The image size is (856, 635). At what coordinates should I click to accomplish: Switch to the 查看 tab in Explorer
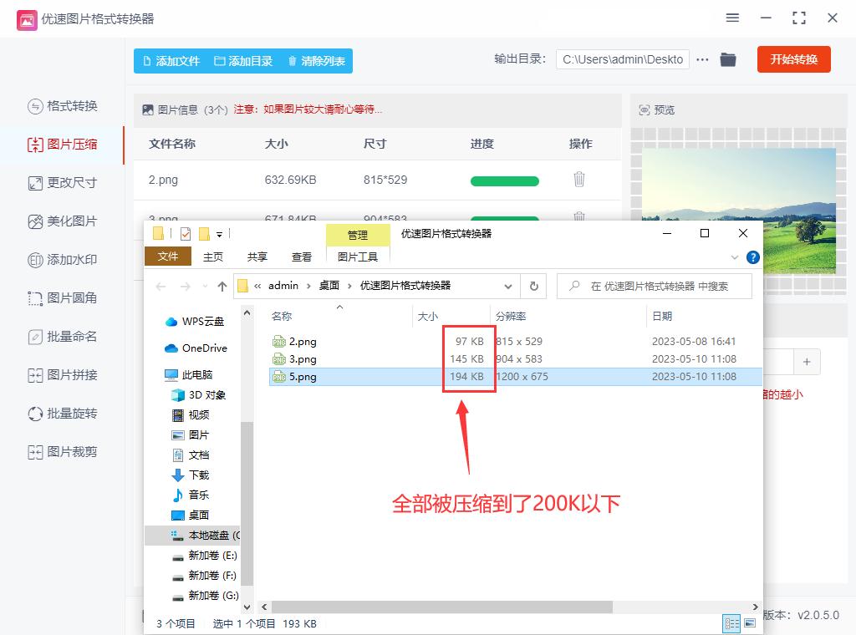pos(302,257)
